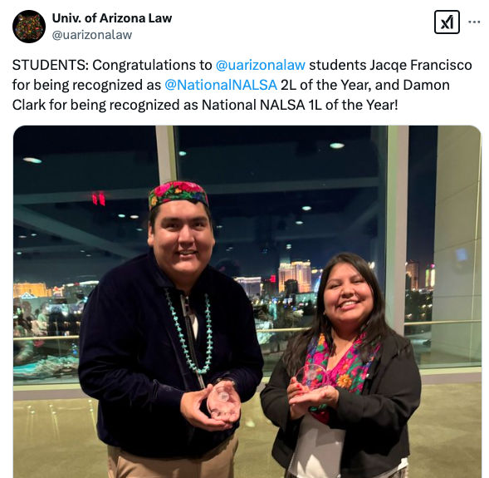
Task: Open the Univ. of Arizona Law profile name
Action: [112, 18]
